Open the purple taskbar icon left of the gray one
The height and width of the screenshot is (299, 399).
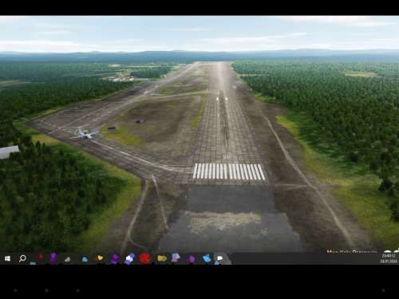tap(53, 258)
